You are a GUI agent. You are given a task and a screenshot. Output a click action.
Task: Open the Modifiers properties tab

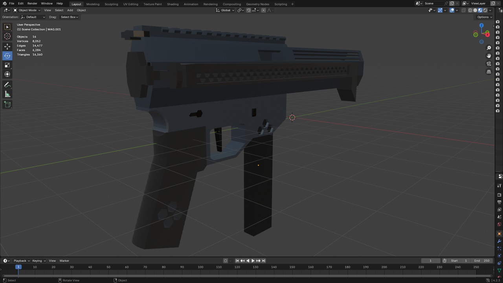(499, 241)
